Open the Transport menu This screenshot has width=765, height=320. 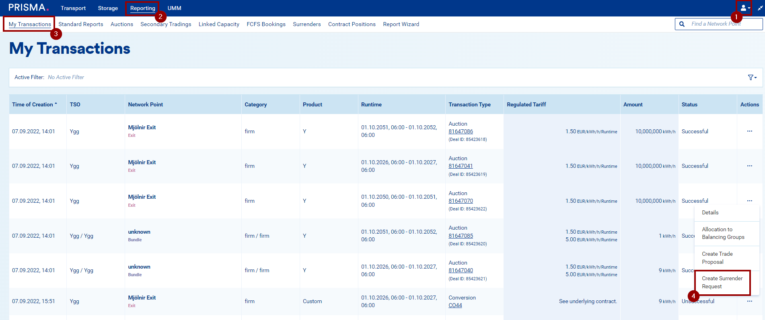coord(73,8)
